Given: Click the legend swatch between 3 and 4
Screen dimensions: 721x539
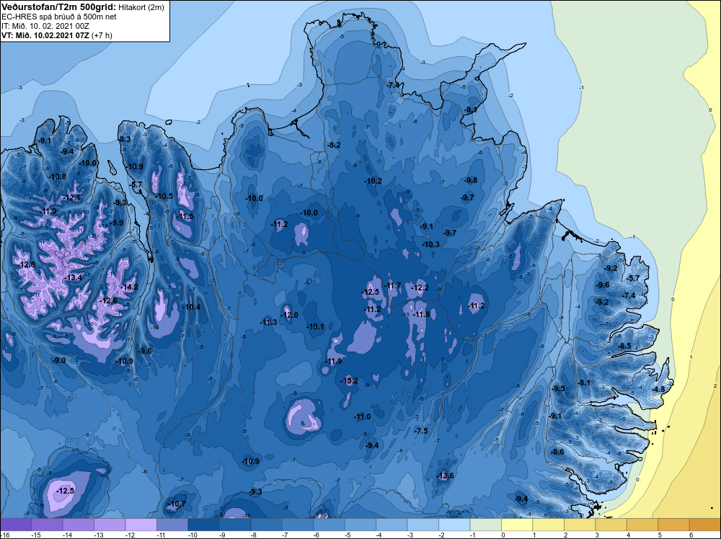Looking at the screenshot, I should 611,525.
